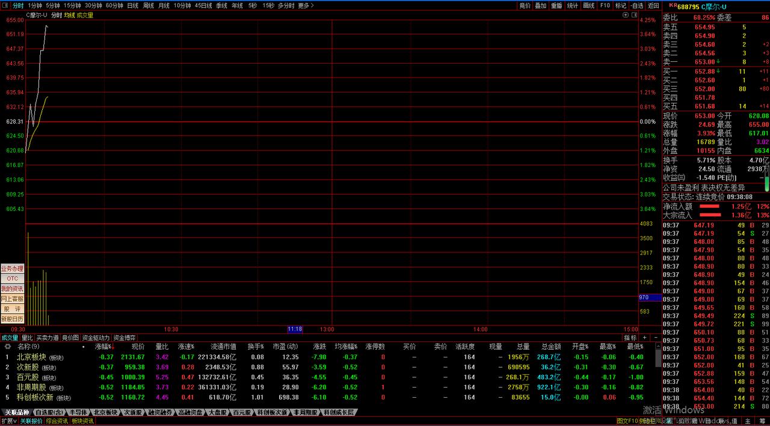Image resolution: width=770 pixels, height=426 pixels.
Task: Open the 网上客服 sidebar shortcut
Action: tap(12, 299)
